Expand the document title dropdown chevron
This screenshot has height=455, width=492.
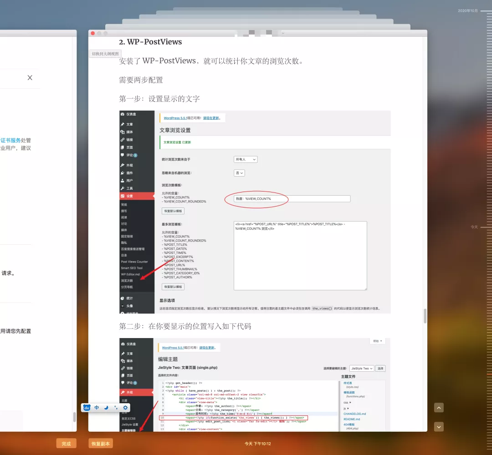coord(283,33)
